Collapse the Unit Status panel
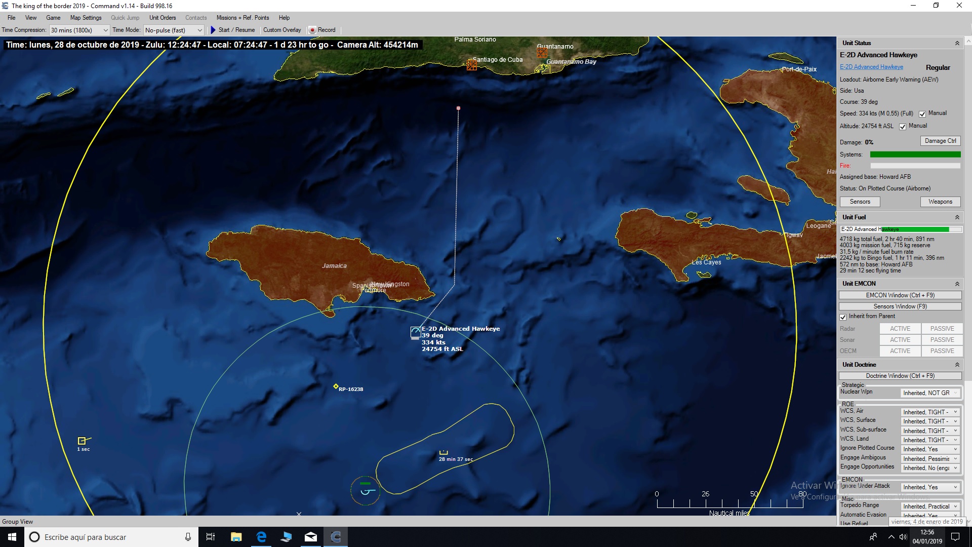 point(958,43)
